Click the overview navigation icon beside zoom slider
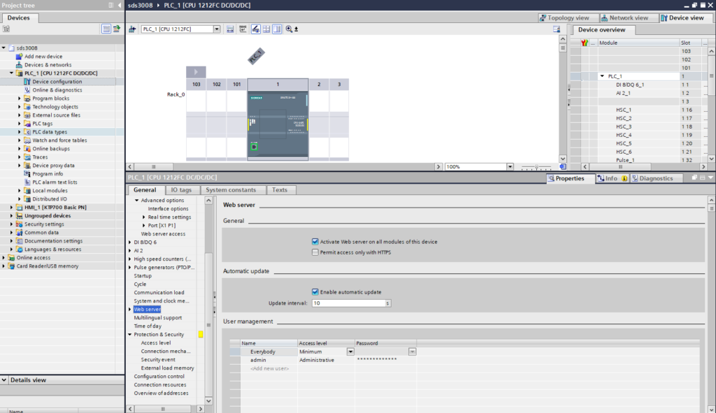Screen dimensions: 716x413 click(x=563, y=167)
